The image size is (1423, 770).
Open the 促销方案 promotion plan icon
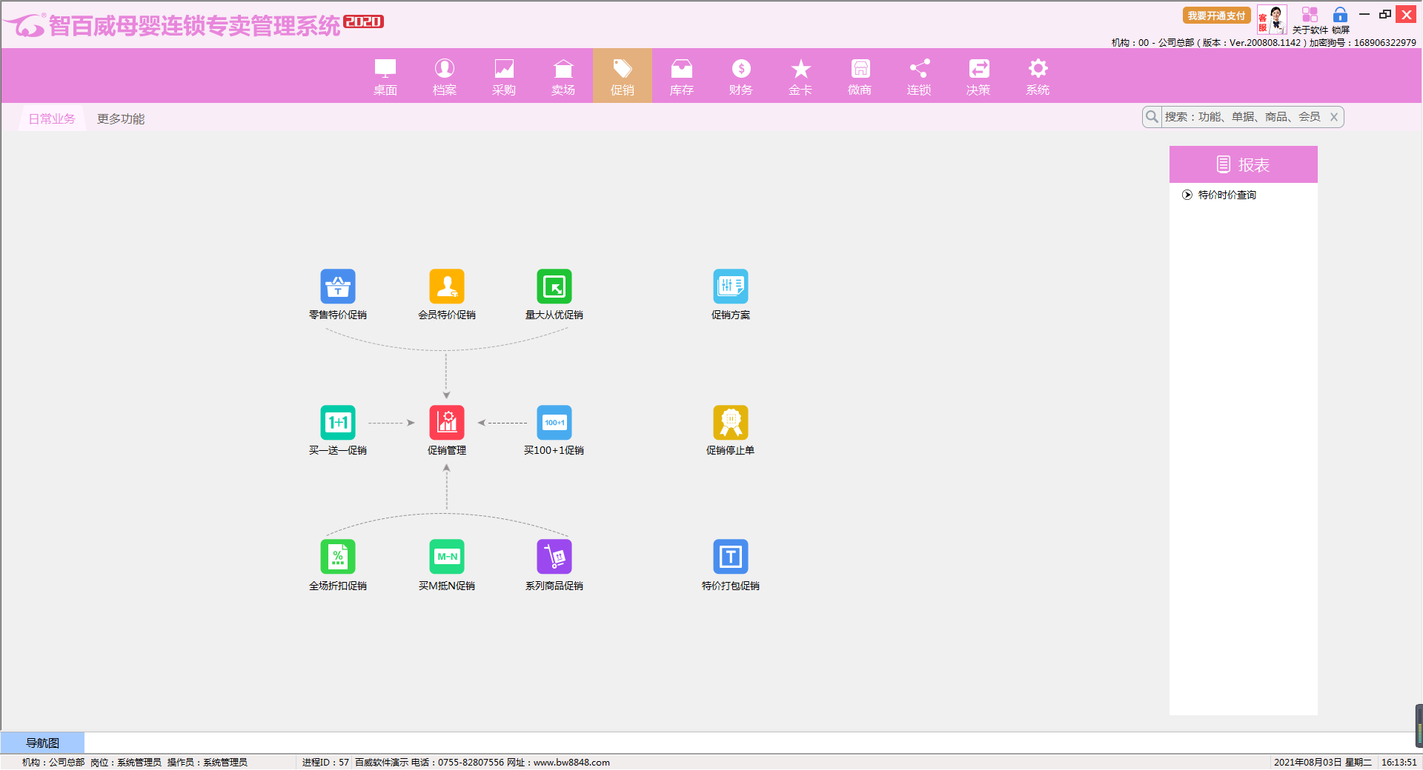[x=730, y=287]
